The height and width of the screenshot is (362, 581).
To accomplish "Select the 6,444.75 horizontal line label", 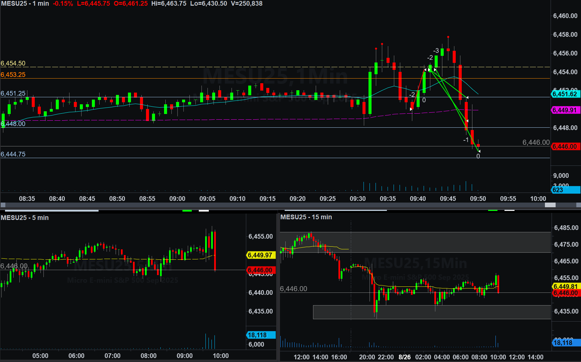I will [x=13, y=154].
